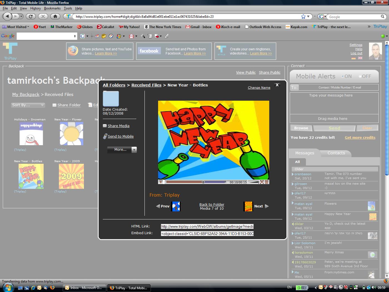Open the Google toolbar mail envelope icon
The image size is (389, 292).
click(x=131, y=36)
